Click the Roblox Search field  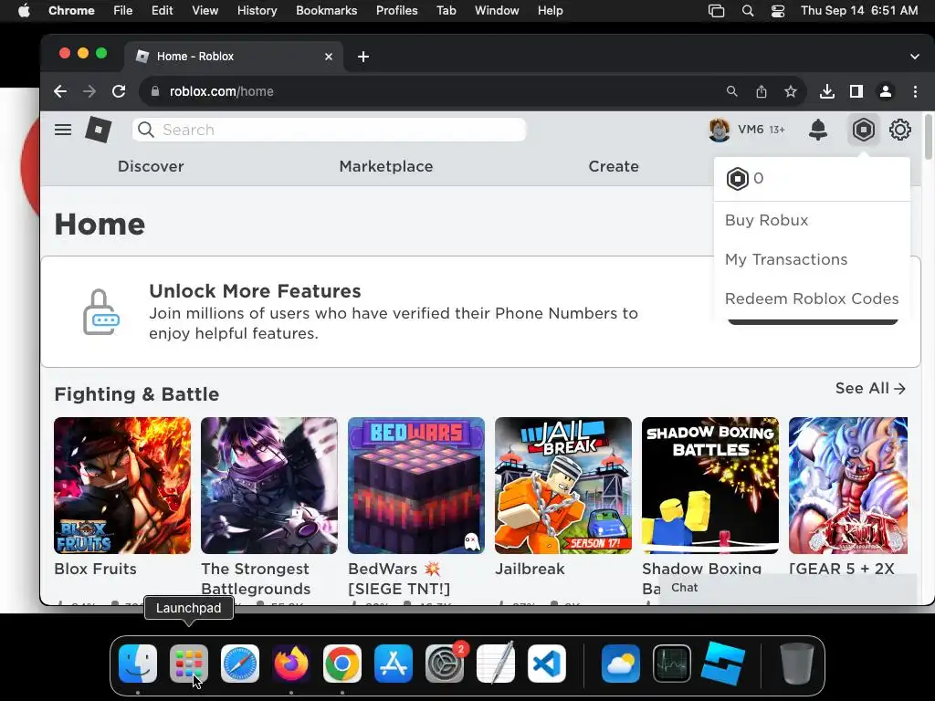click(x=329, y=130)
